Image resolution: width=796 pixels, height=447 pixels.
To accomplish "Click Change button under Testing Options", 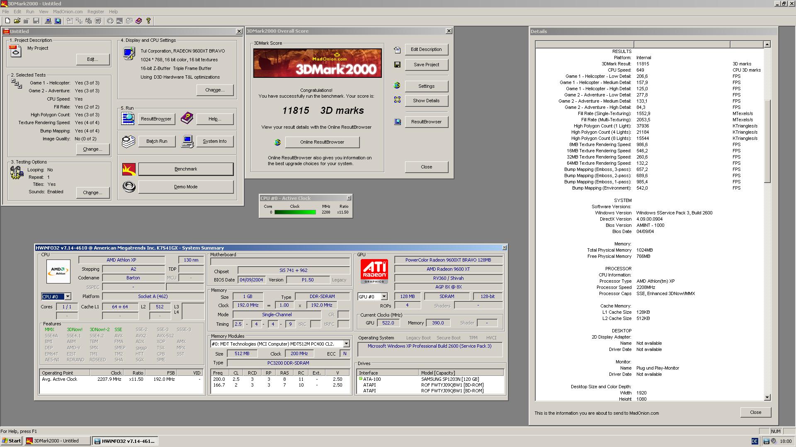I will point(92,192).
